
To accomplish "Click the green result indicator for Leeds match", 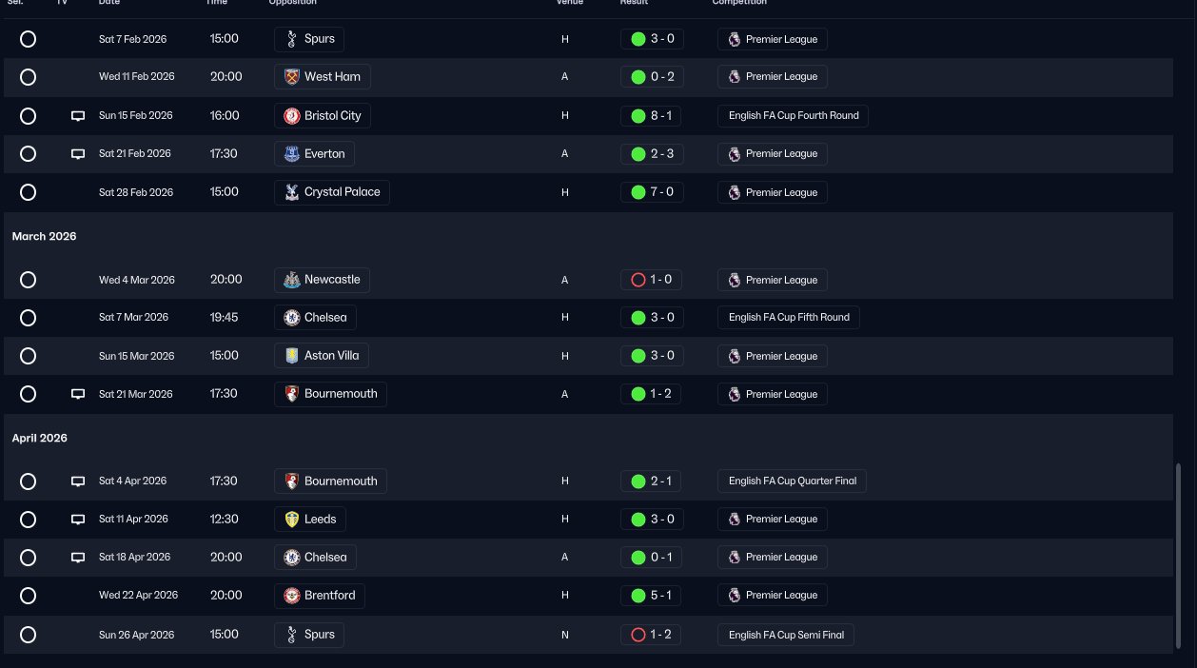I will [638, 520].
